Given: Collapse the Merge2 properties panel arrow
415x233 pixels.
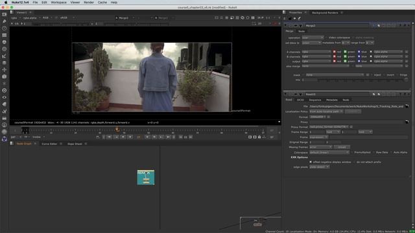Looking at the screenshot, I should coord(285,26).
